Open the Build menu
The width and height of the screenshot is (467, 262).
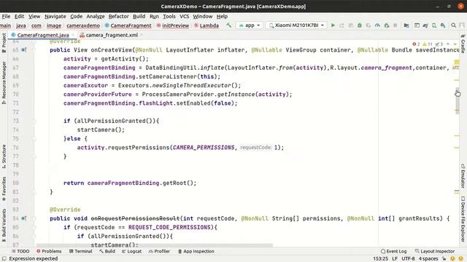pyautogui.click(x=139, y=16)
